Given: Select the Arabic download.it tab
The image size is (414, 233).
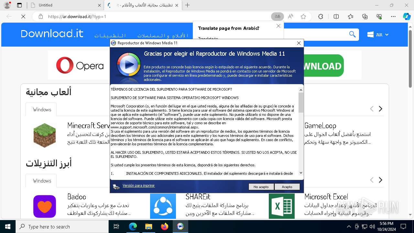Looking at the screenshot, I should point(142,5).
